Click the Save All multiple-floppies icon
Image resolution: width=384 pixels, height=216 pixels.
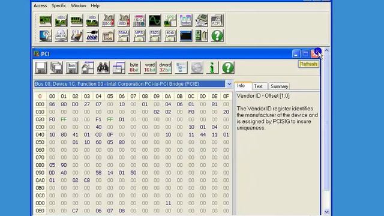[56, 68]
